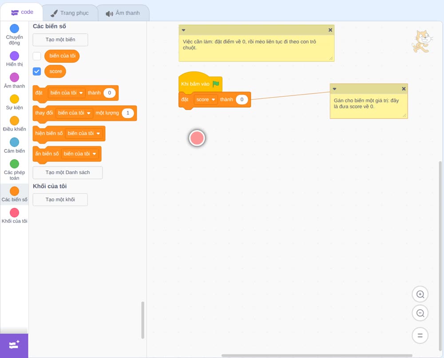Select the Cảm biến category circle
The image size is (444, 358).
click(x=15, y=142)
